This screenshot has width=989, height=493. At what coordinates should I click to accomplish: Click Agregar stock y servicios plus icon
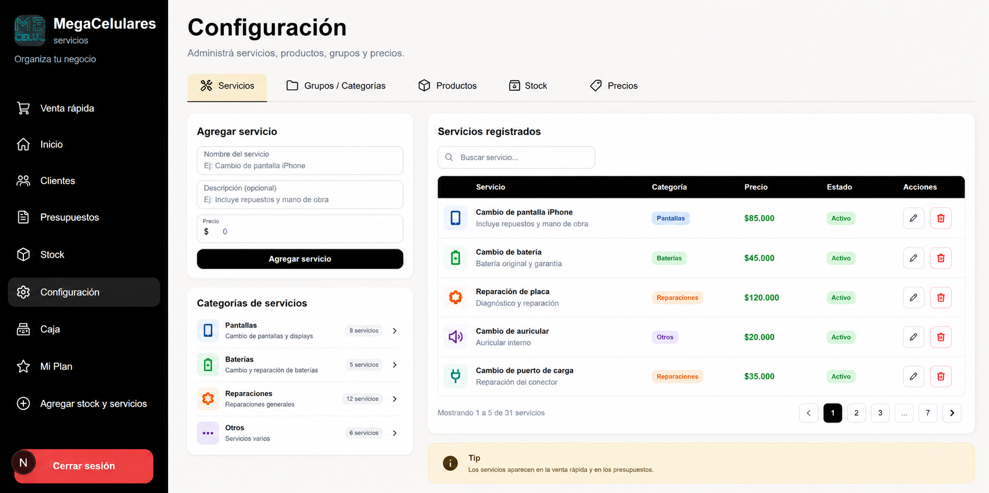23,404
